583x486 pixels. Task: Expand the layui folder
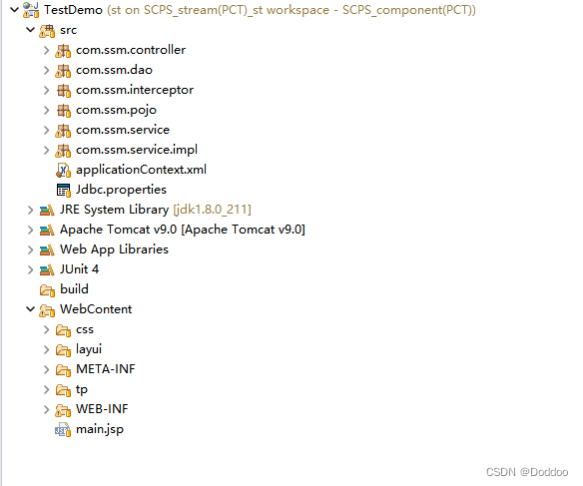(46, 349)
